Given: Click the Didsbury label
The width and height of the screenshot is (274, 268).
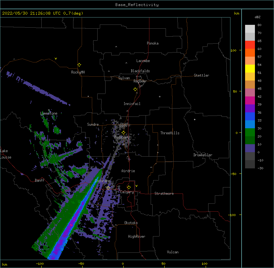Looking at the screenshot, I should 122,137.
